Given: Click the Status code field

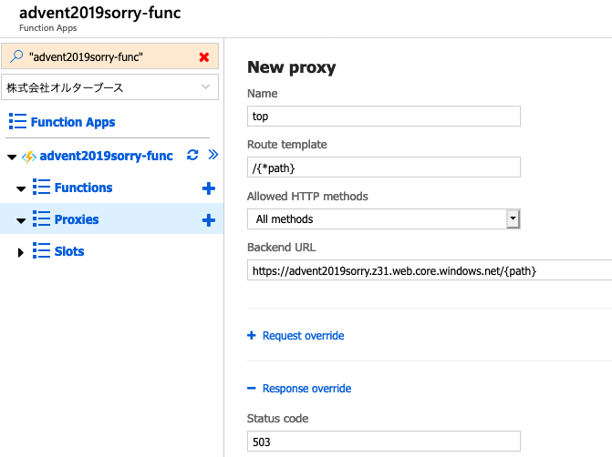Looking at the screenshot, I should [383, 442].
